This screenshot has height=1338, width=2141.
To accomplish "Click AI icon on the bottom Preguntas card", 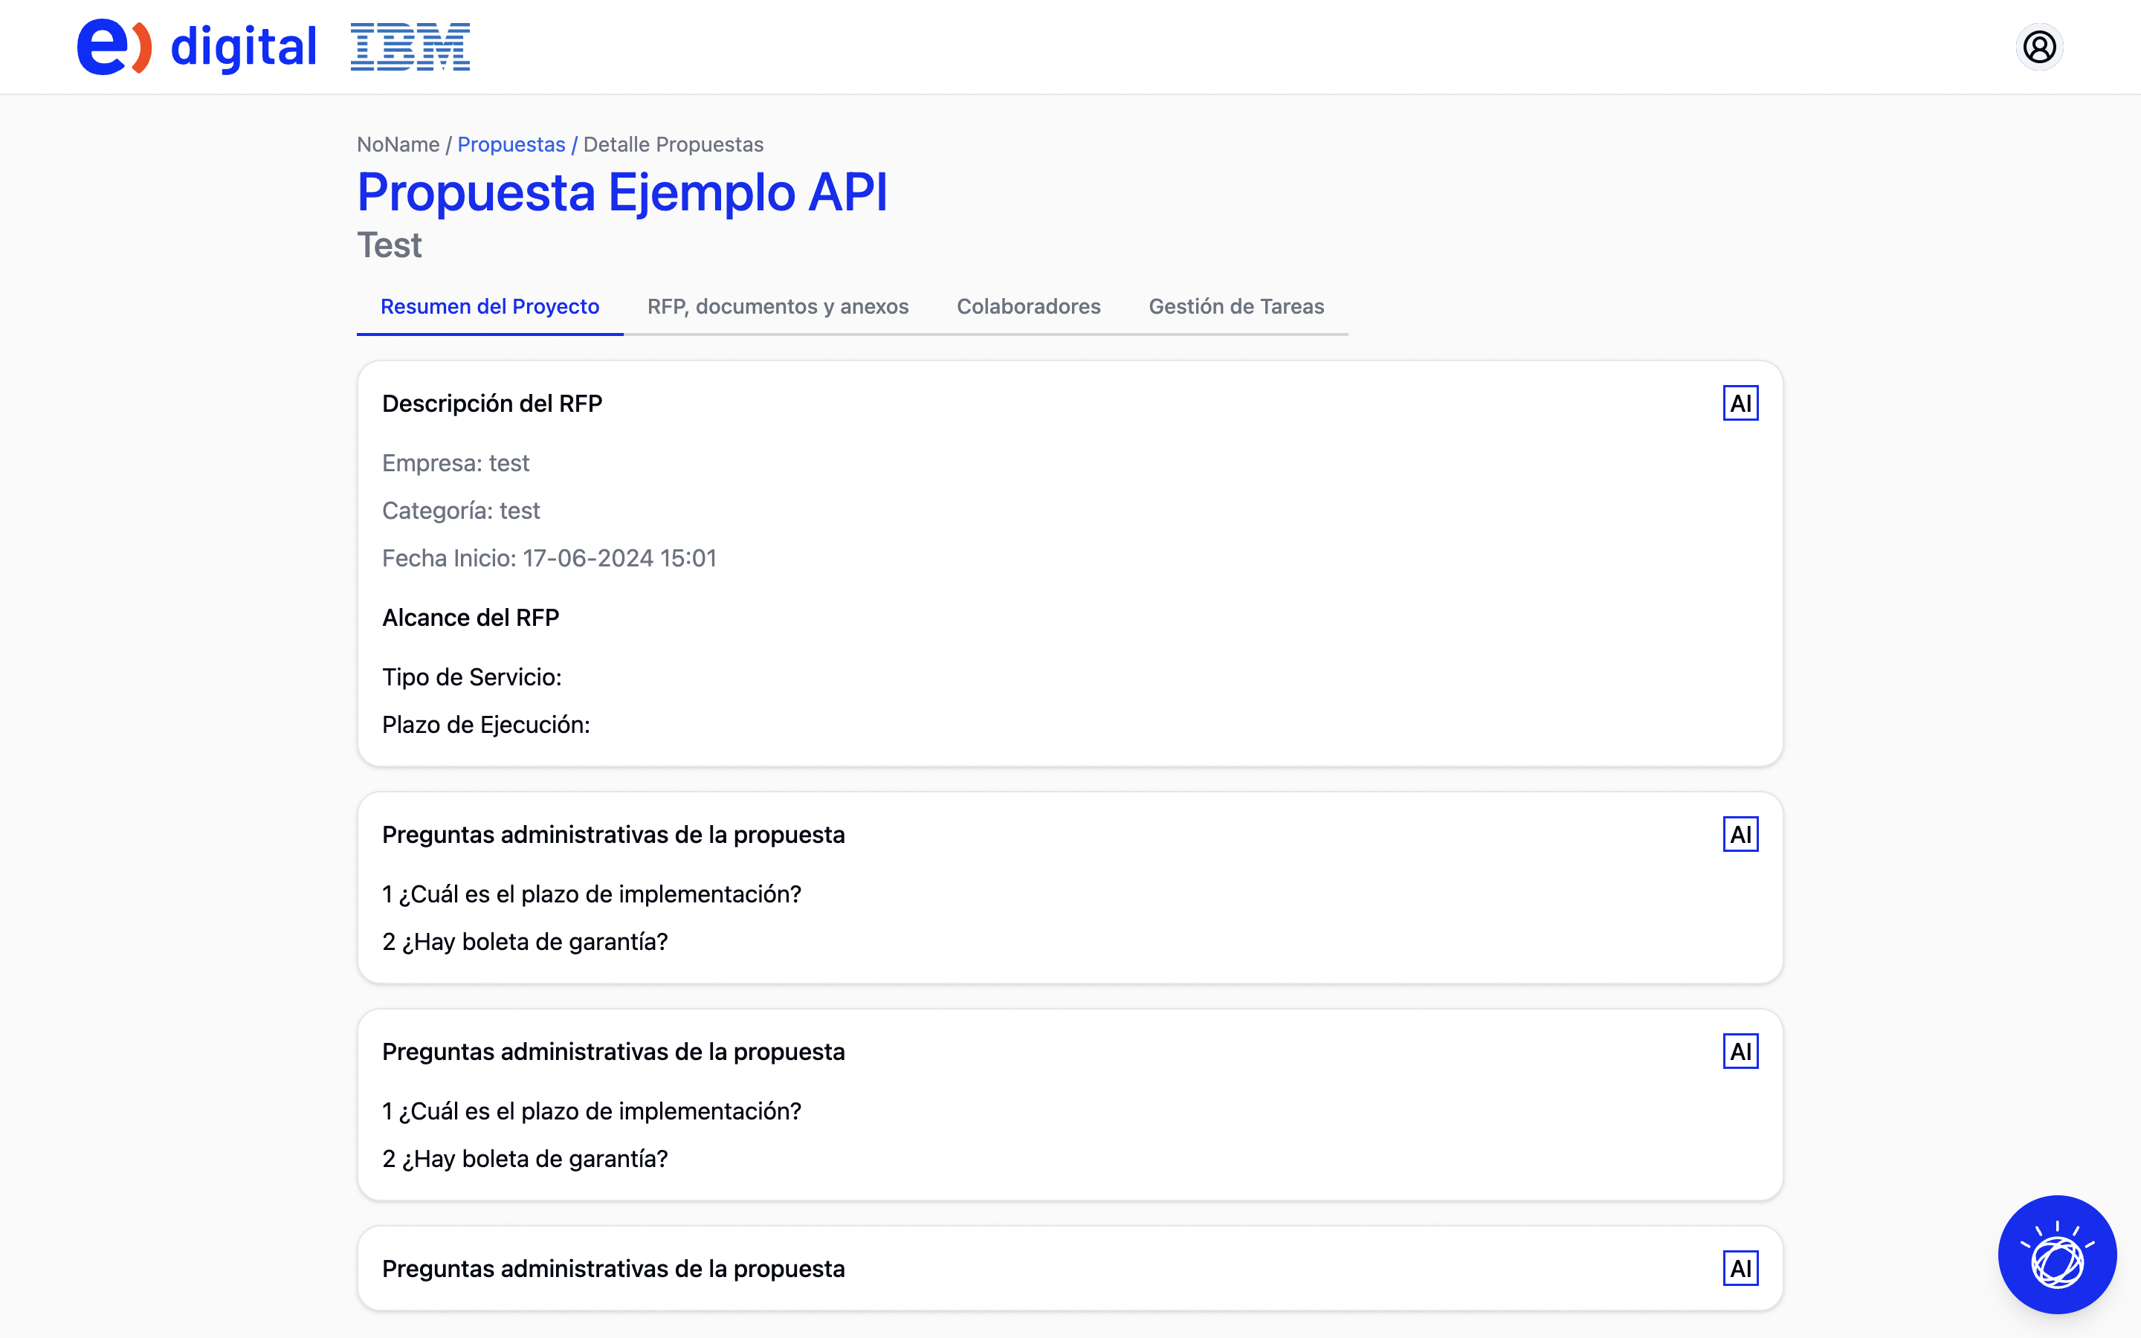I will (1740, 1268).
